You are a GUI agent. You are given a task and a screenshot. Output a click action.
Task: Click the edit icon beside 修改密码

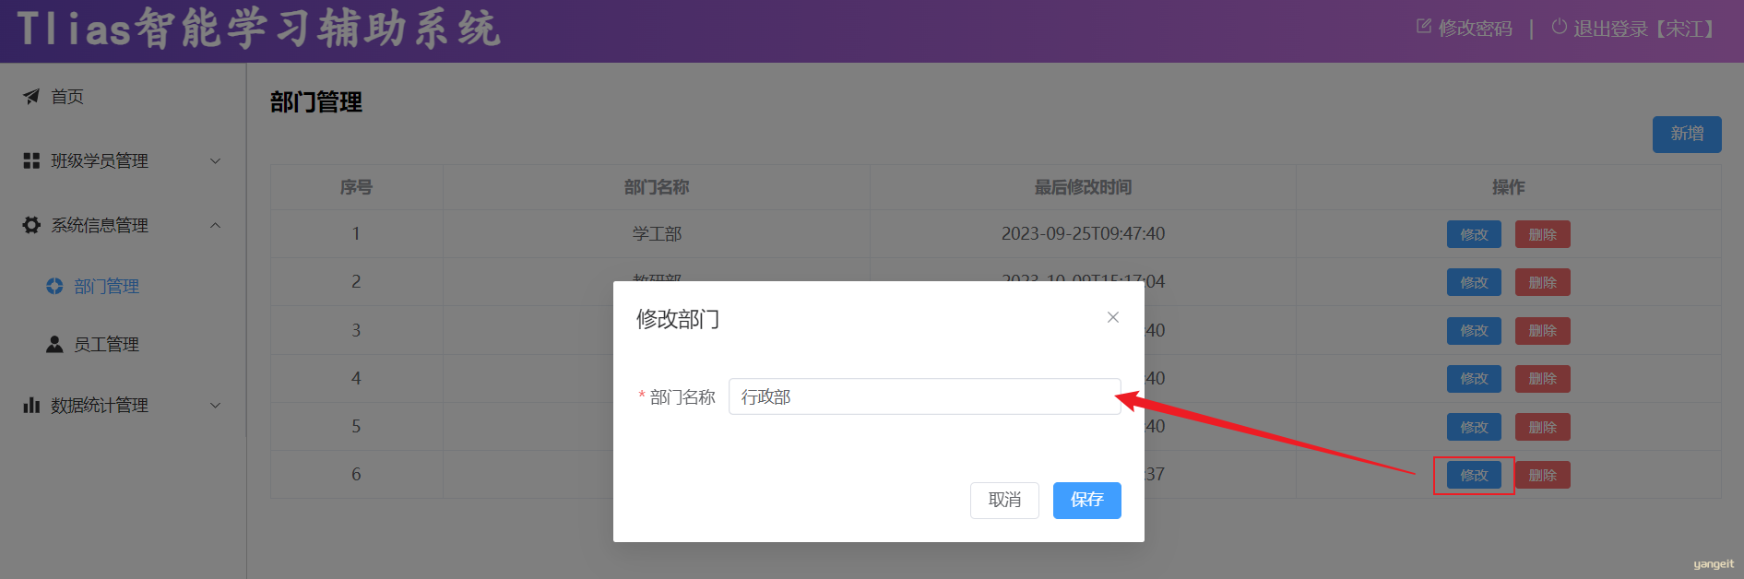click(1424, 27)
